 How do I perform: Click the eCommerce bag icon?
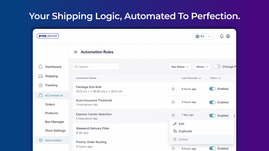pos(41,95)
